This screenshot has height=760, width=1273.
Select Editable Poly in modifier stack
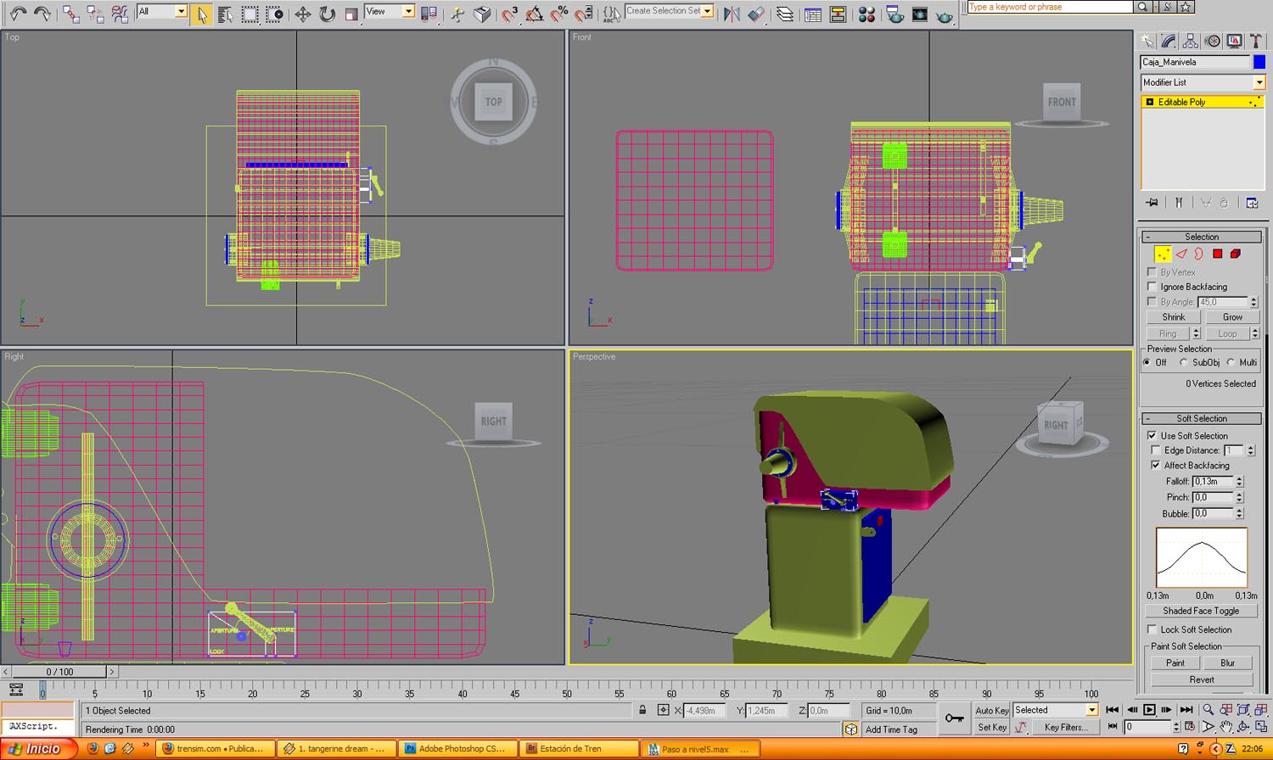coord(1181,102)
